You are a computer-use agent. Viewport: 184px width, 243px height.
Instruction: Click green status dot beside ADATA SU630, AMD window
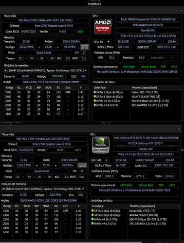coord(95,96)
